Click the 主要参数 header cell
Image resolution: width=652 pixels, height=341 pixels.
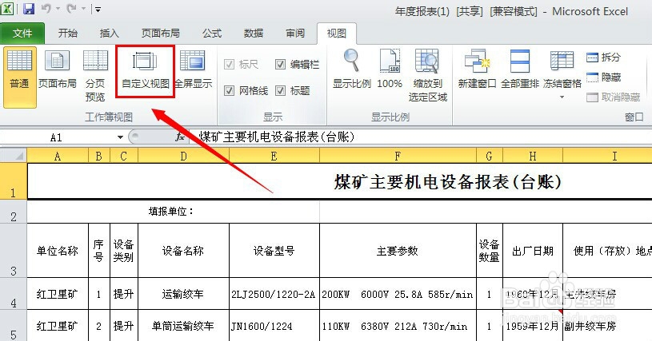tap(398, 251)
